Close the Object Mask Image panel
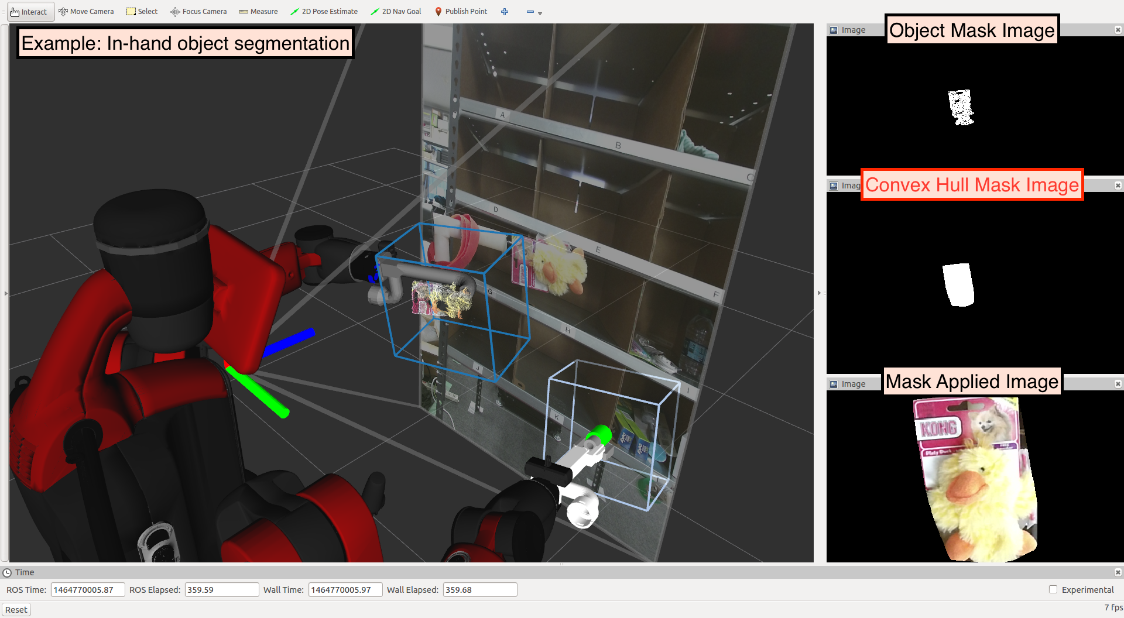The height and width of the screenshot is (618, 1124). click(x=1118, y=30)
